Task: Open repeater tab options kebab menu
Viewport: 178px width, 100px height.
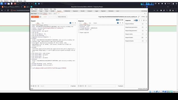Action: click(147, 14)
